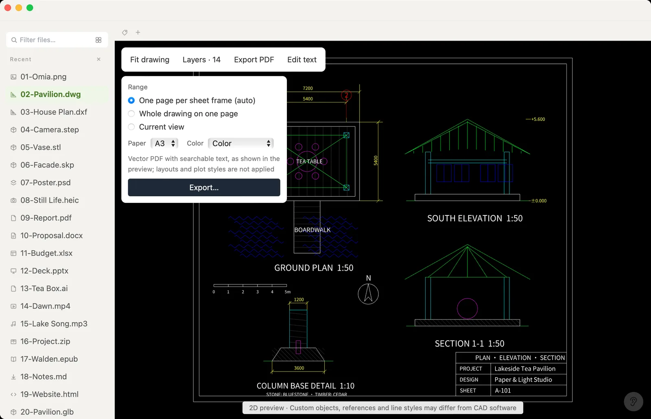Click the Lakeside Tea Pavilion title block text
The width and height of the screenshot is (651, 419).
tap(525, 369)
